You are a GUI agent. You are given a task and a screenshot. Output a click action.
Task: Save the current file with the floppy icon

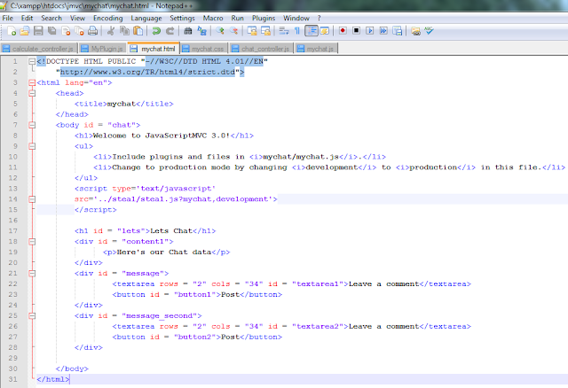click(x=38, y=31)
